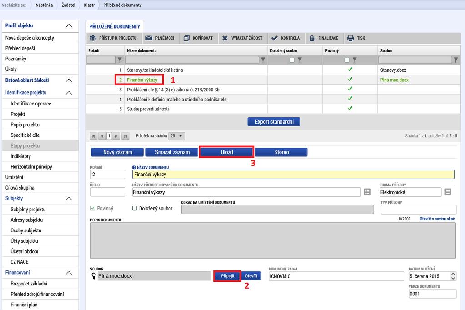Collapse the Financování section
465x310 pixels.
click(69, 273)
